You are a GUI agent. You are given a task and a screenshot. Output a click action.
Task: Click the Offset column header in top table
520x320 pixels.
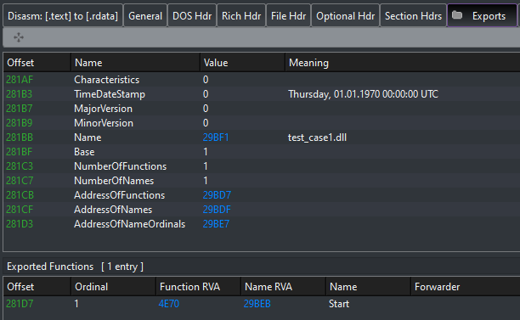click(x=37, y=63)
